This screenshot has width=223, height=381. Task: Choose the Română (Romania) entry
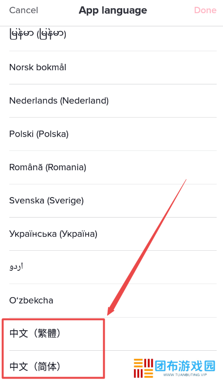point(112,167)
